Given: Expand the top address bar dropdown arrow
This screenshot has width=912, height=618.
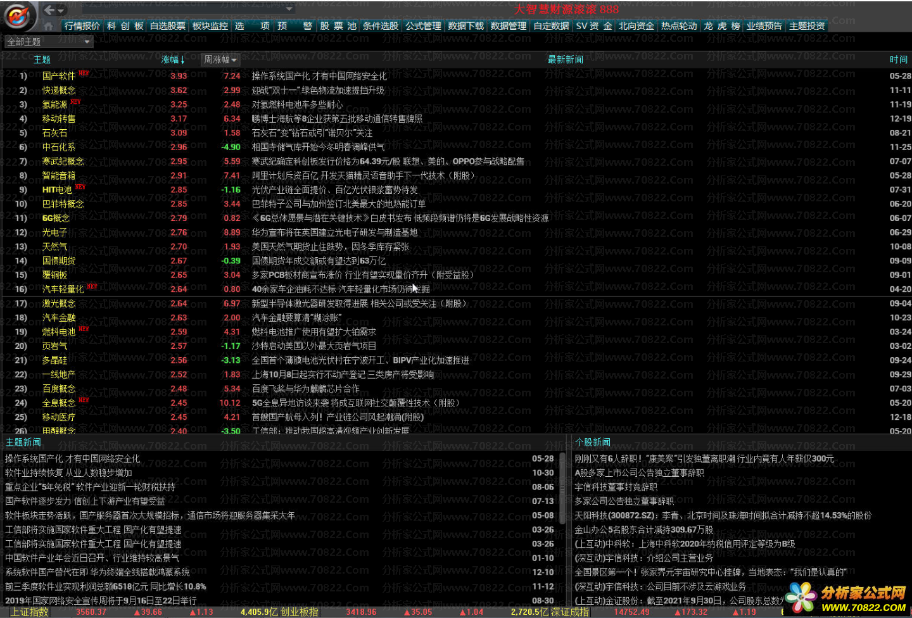Looking at the screenshot, I should 289,9.
